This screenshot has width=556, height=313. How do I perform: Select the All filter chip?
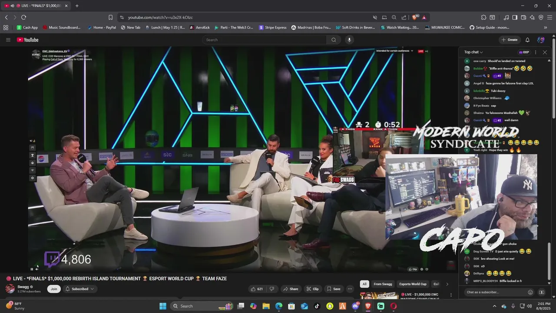click(x=364, y=284)
